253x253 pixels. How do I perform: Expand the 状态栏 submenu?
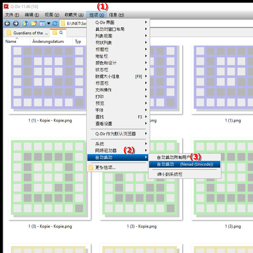pos(118,69)
